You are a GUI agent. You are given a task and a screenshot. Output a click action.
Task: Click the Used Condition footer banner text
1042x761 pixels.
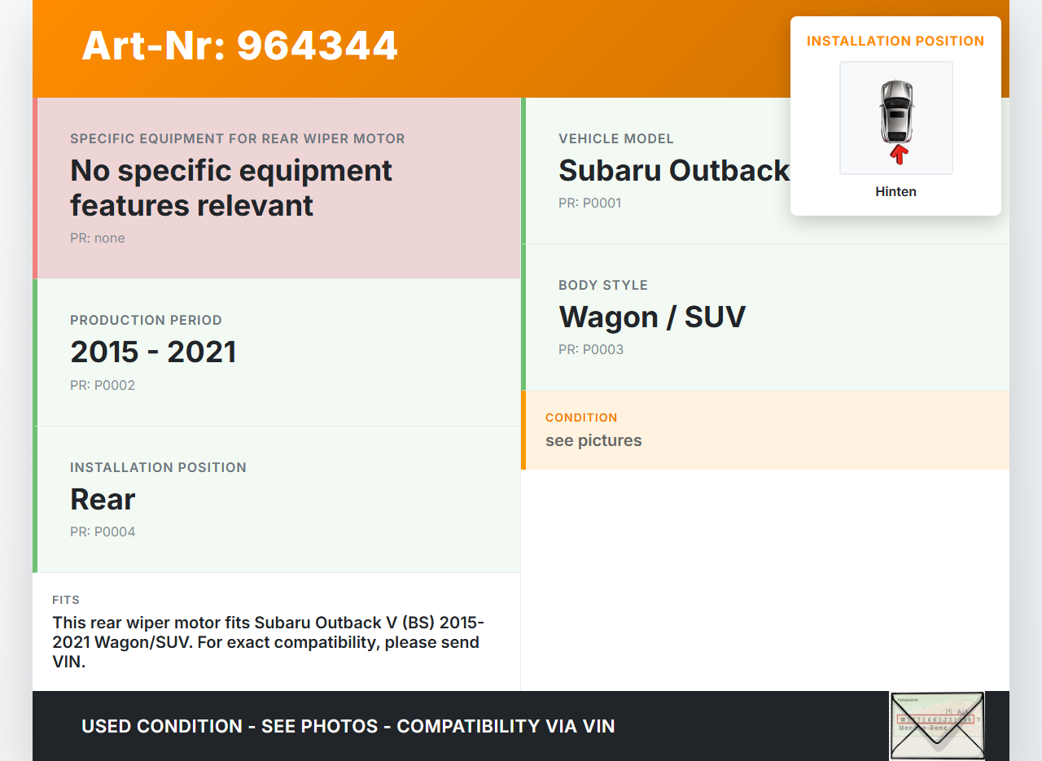(348, 726)
